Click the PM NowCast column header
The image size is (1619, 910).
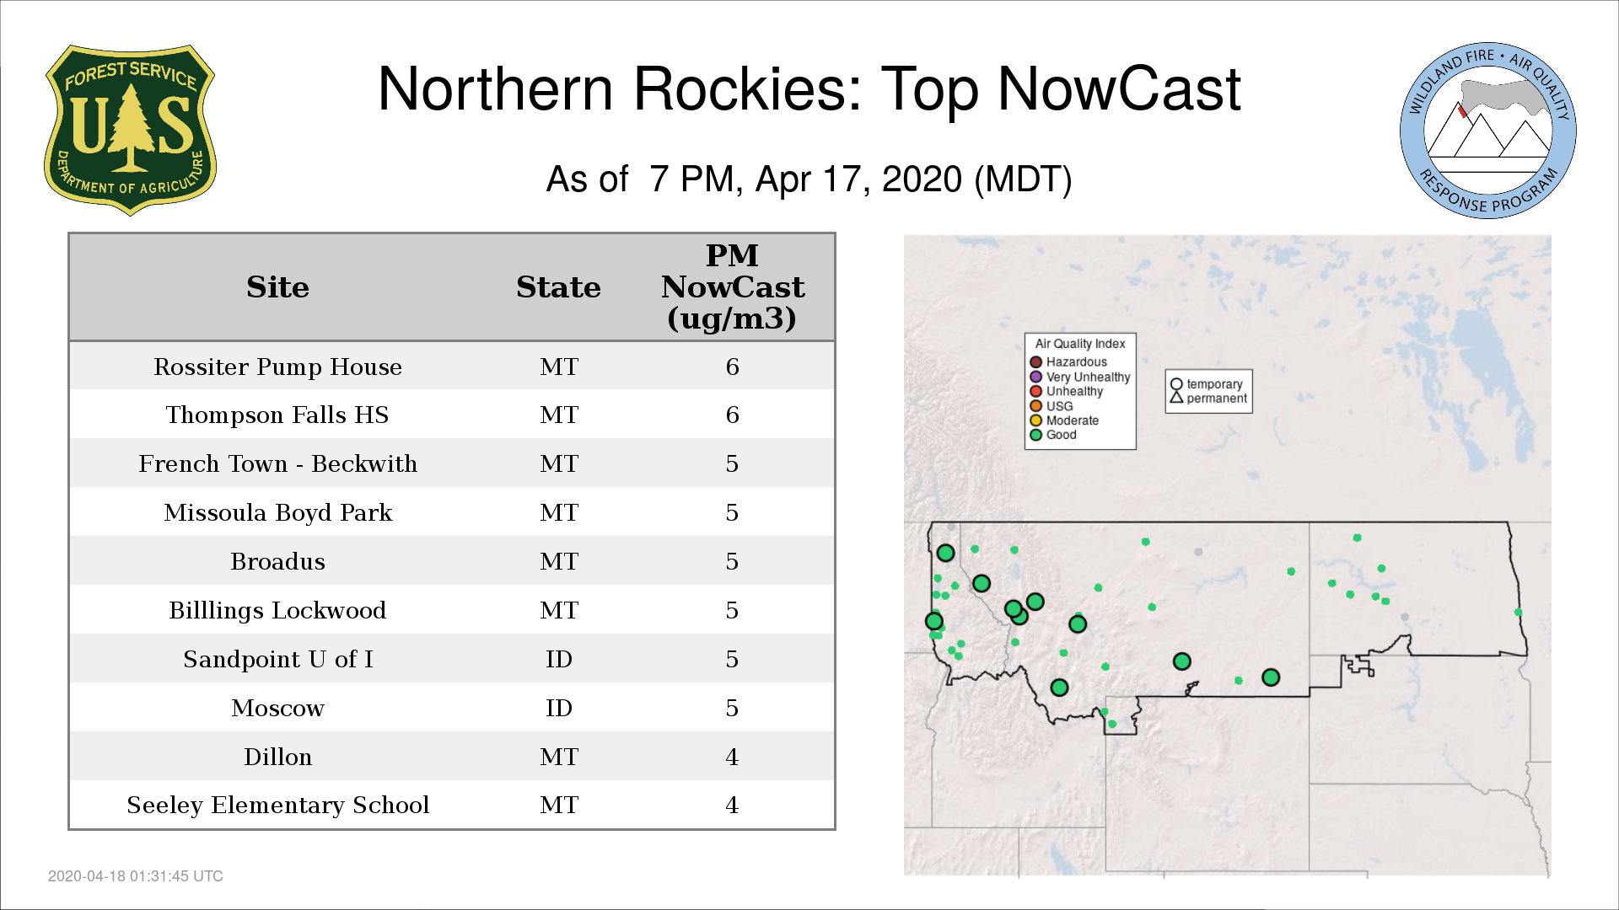[x=732, y=287]
